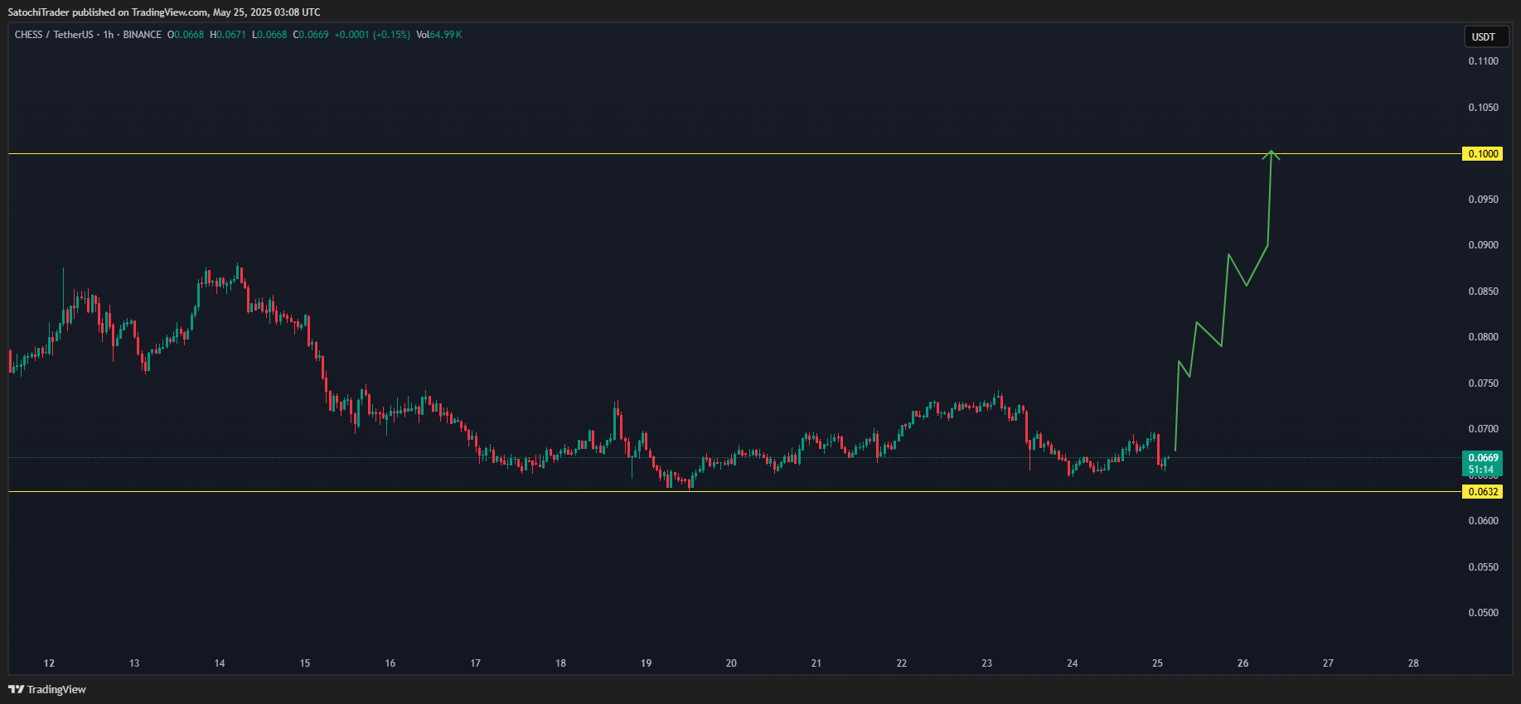Screen dimensions: 1521x704
Task: Click the 0.0950 price axis label
Action: coord(1483,200)
